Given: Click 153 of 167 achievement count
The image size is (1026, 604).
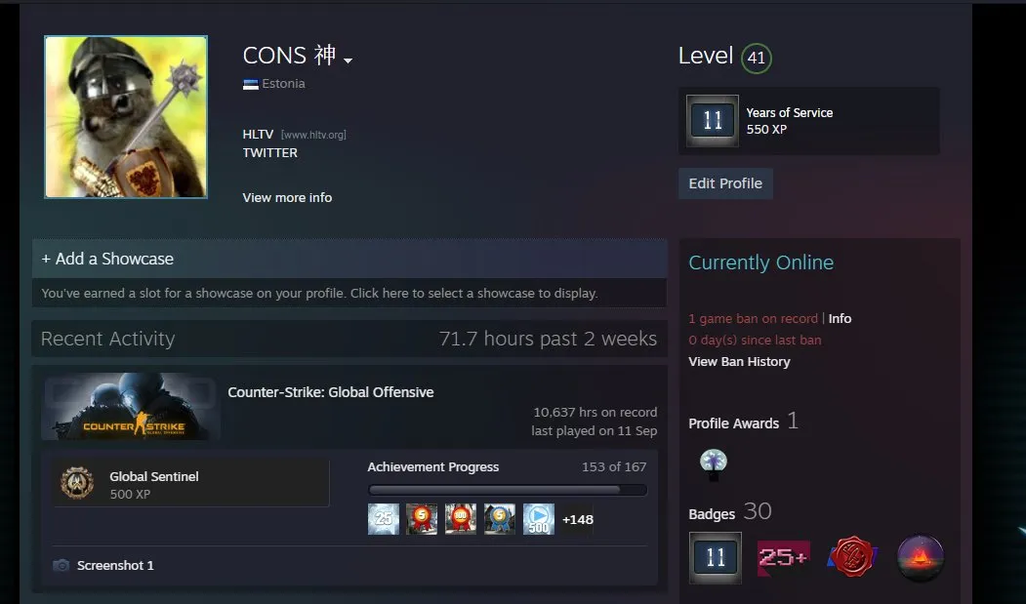Looking at the screenshot, I should (614, 466).
